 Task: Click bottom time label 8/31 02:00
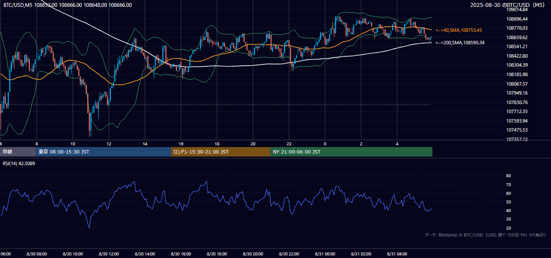(x=361, y=254)
